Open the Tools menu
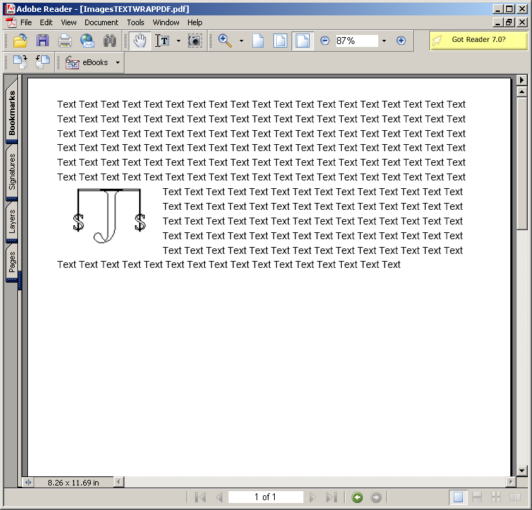The width and height of the screenshot is (532, 510). [x=136, y=22]
